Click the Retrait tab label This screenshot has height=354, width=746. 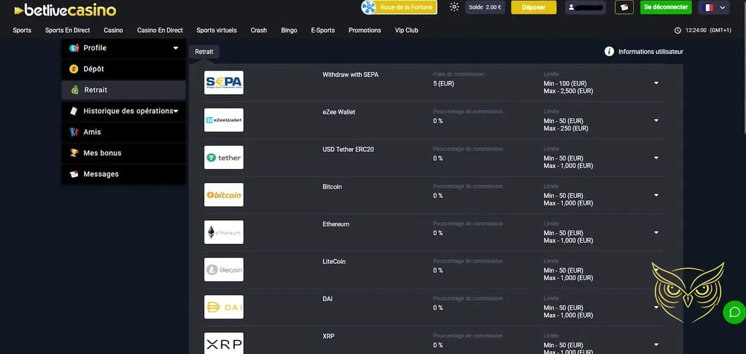[x=204, y=52]
